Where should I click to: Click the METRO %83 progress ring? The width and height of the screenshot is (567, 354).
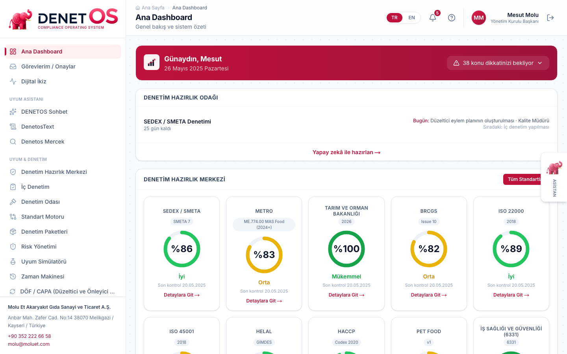pyautogui.click(x=264, y=255)
